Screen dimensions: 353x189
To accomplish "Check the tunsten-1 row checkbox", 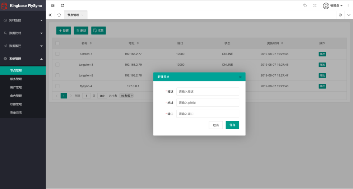I will coord(57,54).
